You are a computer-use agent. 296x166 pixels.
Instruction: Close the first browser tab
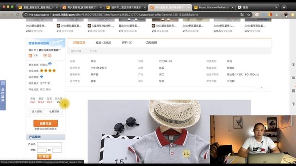point(57,7)
